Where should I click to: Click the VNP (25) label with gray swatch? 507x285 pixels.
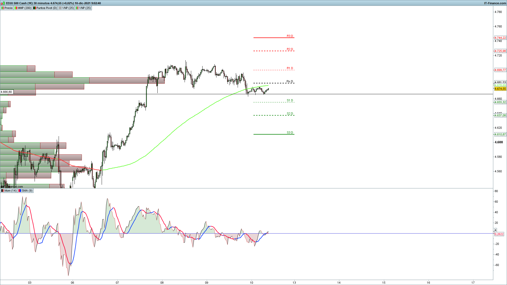[66, 8]
